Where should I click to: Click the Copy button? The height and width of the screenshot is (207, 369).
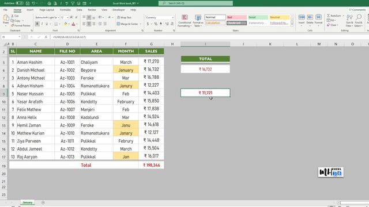pyautogui.click(x=17, y=21)
